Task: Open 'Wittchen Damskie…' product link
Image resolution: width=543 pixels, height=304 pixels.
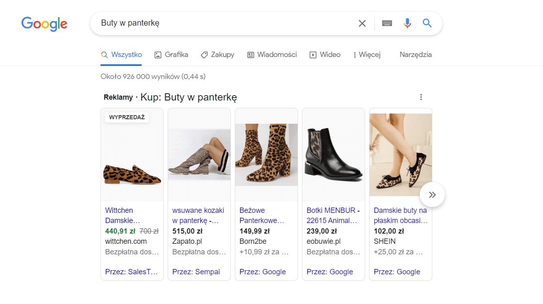Action: (x=123, y=216)
